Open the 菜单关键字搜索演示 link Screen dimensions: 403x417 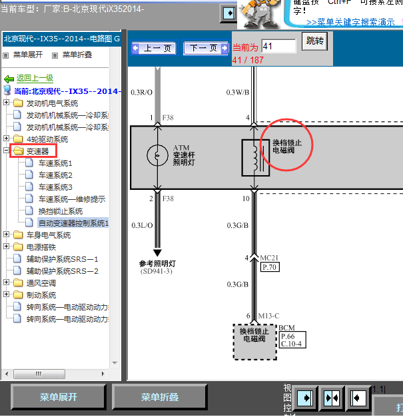click(350, 23)
